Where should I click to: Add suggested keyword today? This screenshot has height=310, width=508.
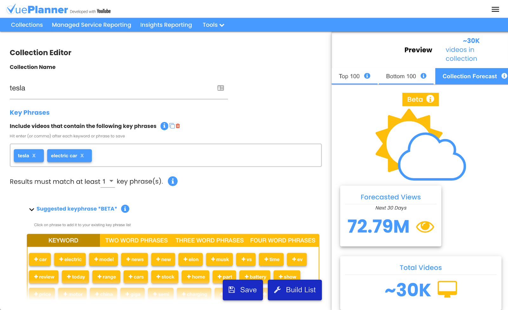pyautogui.click(x=76, y=277)
